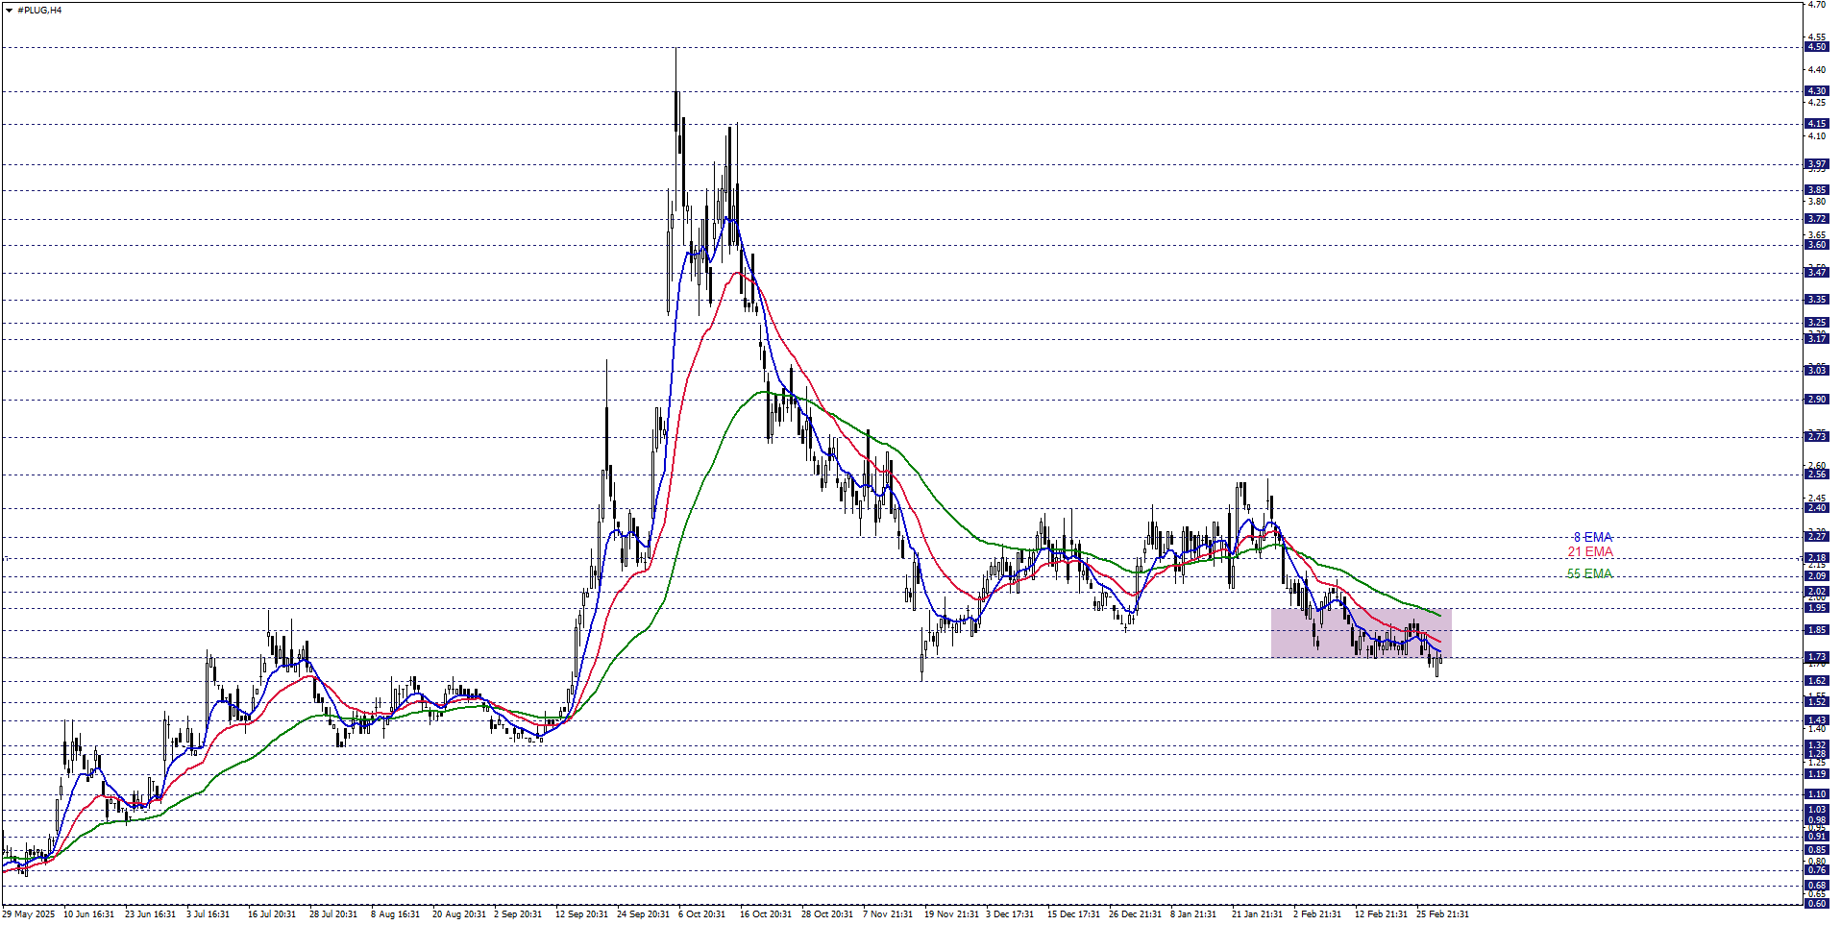
Task: Click the 1.85 price level tag
Action: [x=1816, y=630]
